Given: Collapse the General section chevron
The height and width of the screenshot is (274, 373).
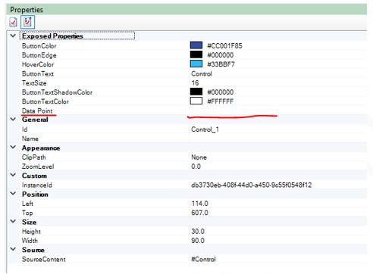Looking at the screenshot, I should tap(13, 119).
